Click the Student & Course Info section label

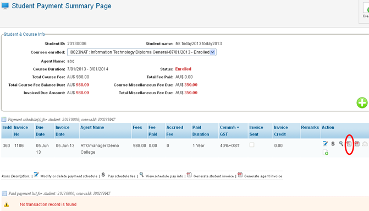(24, 34)
